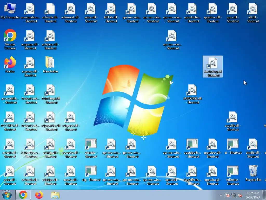Select the New folder icon
Image resolution: width=266 pixels, height=200 pixels.
[50, 65]
